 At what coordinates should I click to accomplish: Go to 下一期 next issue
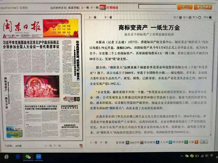[x=94, y=7]
